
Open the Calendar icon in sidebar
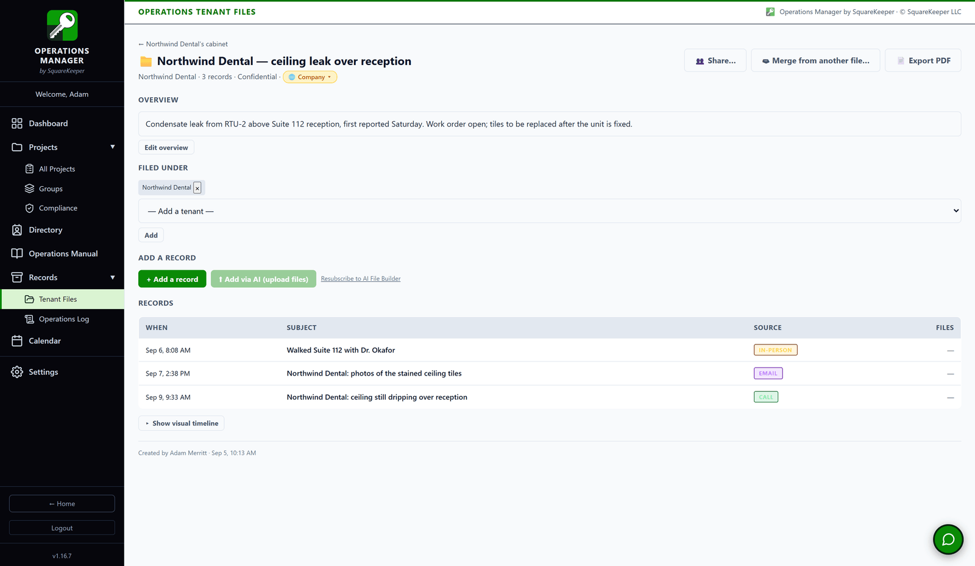click(x=17, y=341)
